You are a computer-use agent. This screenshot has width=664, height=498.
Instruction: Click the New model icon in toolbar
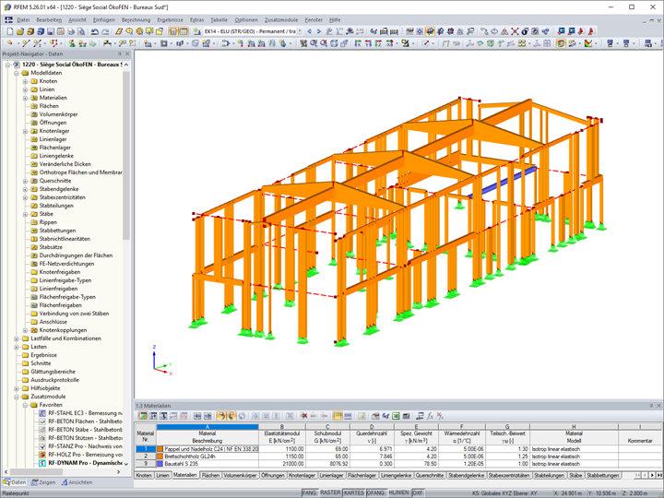pos(10,31)
